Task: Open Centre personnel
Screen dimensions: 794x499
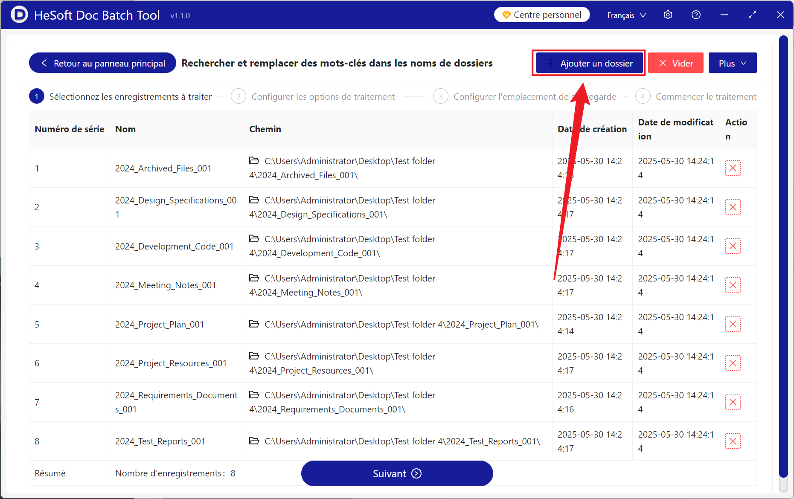Action: click(542, 15)
